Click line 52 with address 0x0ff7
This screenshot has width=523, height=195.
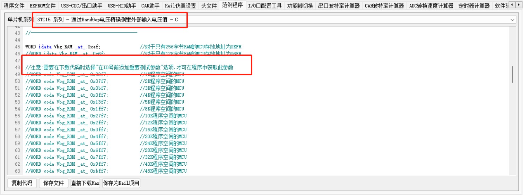67,95
